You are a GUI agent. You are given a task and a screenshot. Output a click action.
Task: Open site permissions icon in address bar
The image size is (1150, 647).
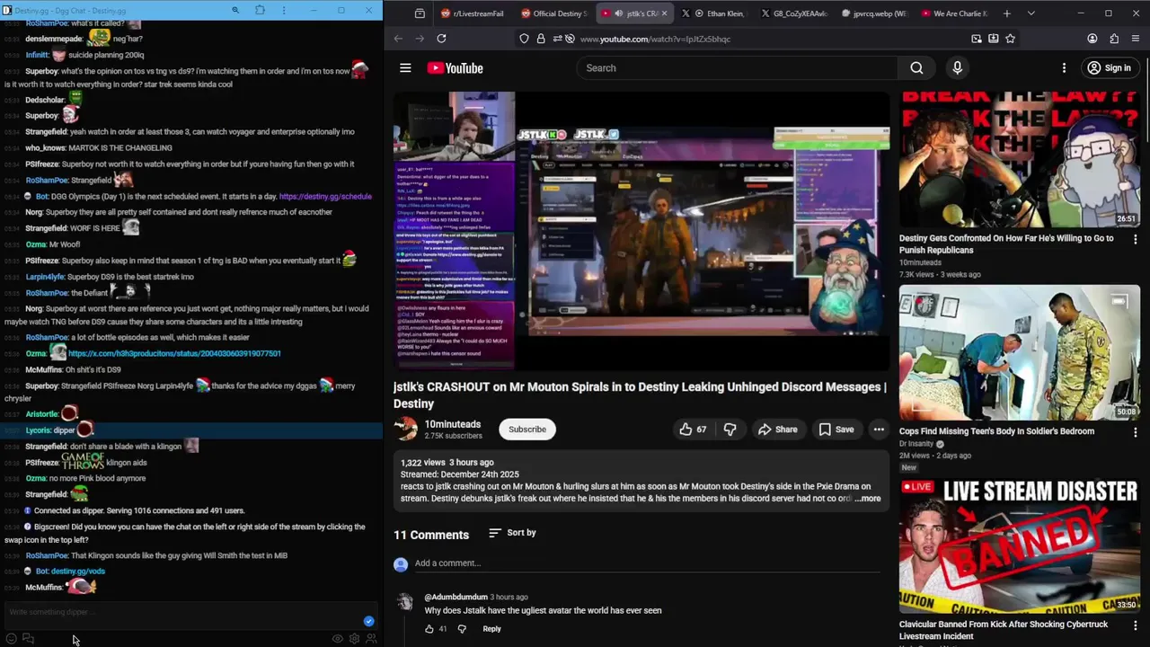point(557,39)
